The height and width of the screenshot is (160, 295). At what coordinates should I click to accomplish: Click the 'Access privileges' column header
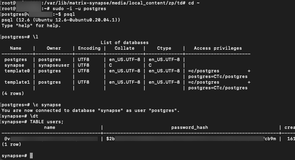(x=218, y=48)
